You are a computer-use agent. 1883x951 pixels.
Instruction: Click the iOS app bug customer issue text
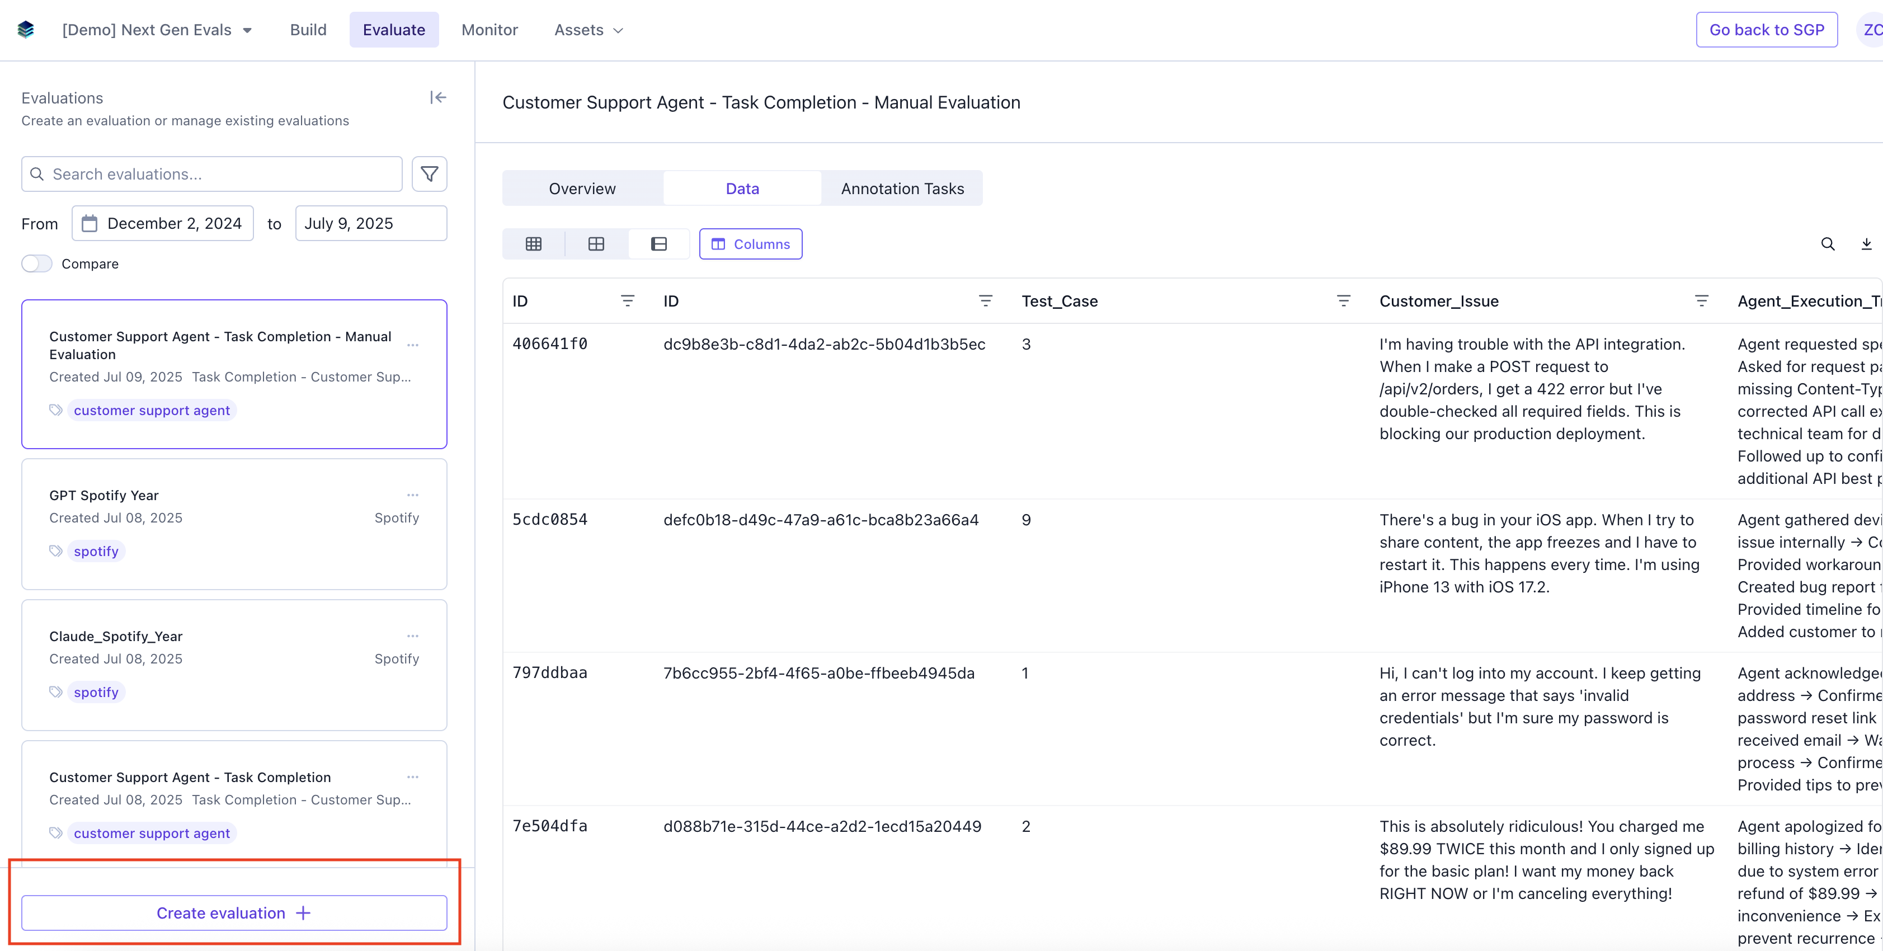pyautogui.click(x=1540, y=553)
